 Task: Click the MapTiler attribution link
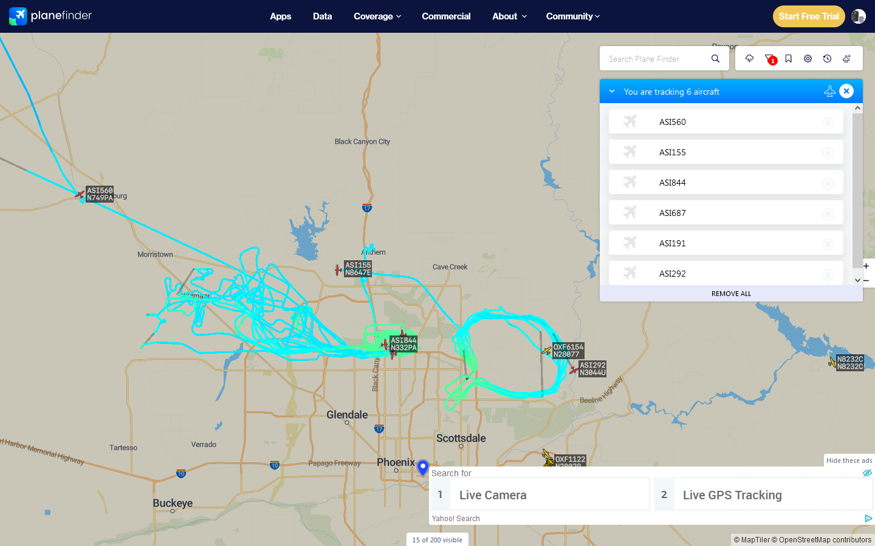coord(752,540)
